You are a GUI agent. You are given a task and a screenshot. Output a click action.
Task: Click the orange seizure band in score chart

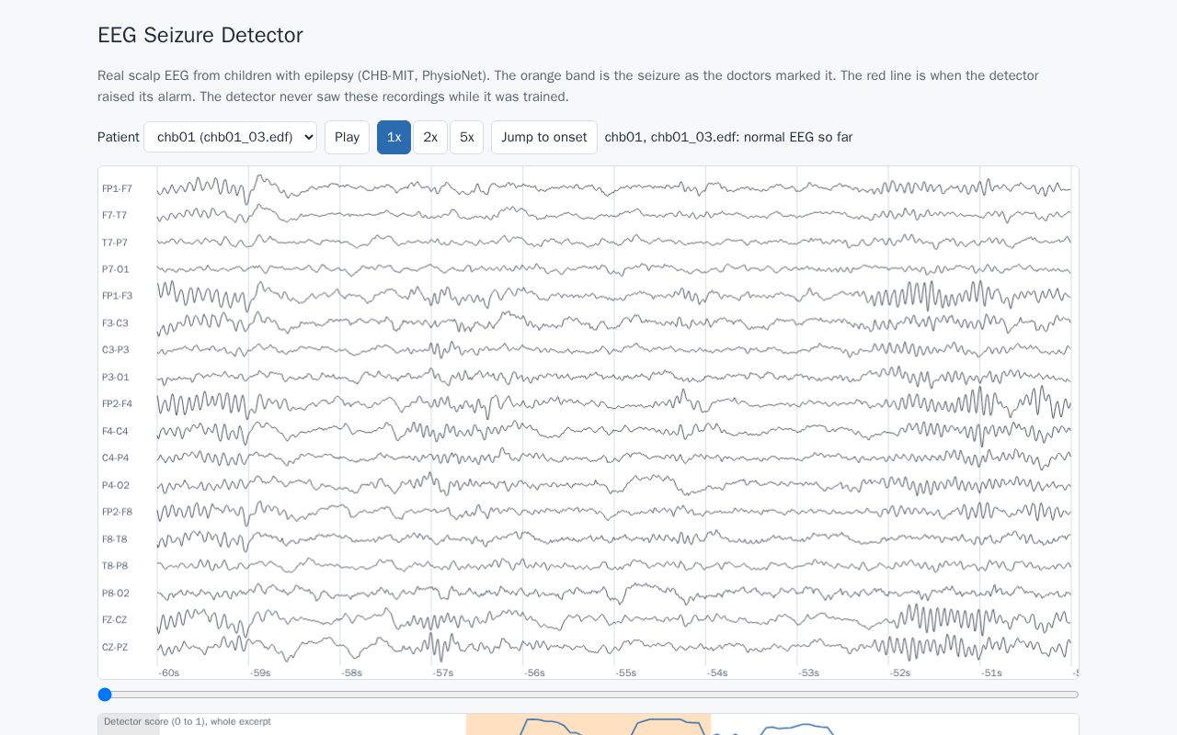pyautogui.click(x=588, y=725)
